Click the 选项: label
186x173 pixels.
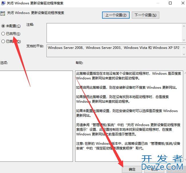(4, 63)
